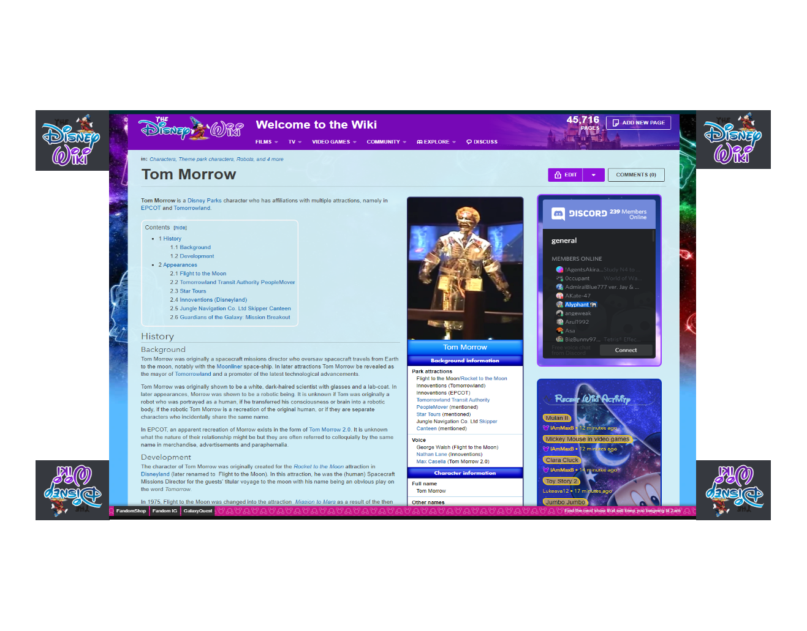Open the Moonliner link
This screenshot has width=807, height=631.
[x=229, y=367]
